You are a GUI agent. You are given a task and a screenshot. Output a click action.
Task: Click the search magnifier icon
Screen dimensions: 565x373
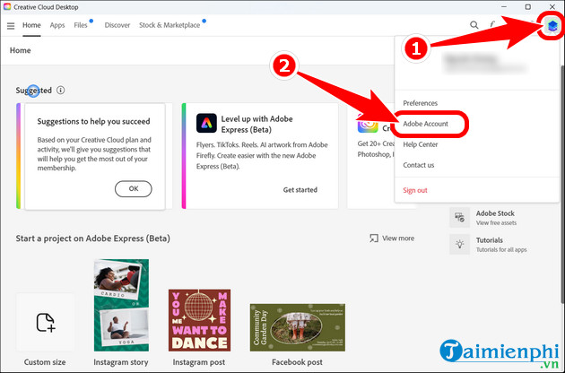[x=474, y=25]
